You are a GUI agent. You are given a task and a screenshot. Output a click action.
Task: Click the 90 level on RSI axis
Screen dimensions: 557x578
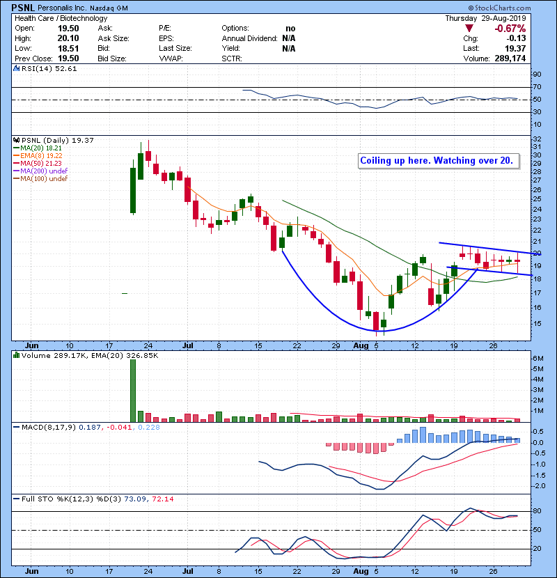[537, 75]
